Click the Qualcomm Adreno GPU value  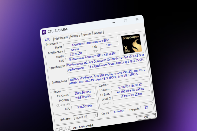93,56
